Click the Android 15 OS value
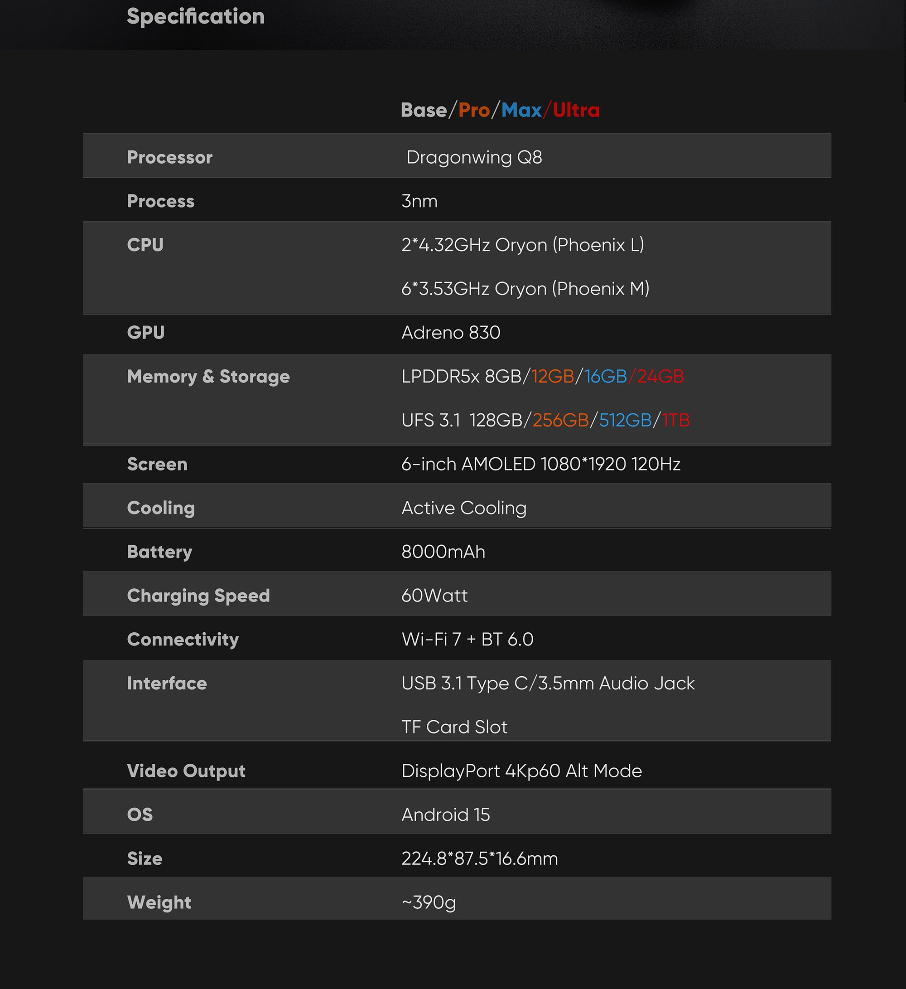Screen dimensions: 906x989 click(446, 815)
